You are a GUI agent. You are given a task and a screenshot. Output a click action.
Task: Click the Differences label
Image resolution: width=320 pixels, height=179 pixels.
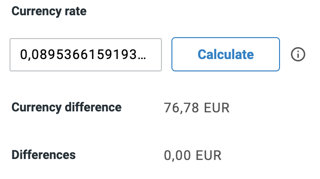(43, 155)
